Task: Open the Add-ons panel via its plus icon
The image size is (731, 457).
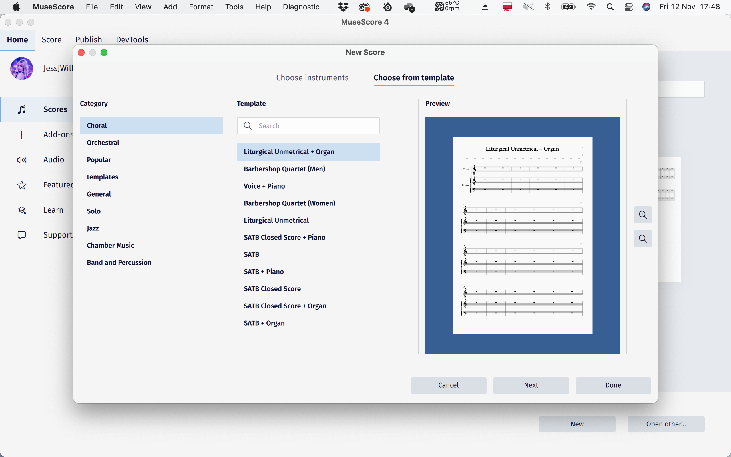Action: pyautogui.click(x=21, y=135)
